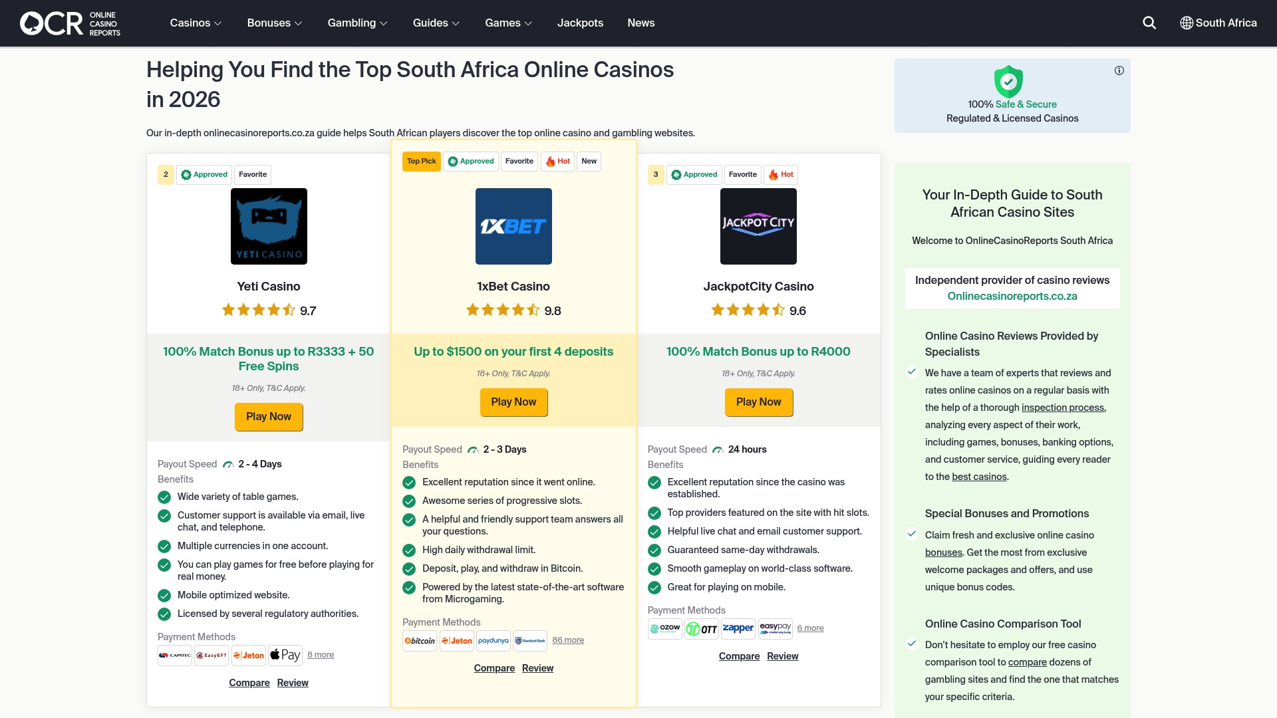
Task: Show 86 more 1xBet payment methods
Action: (x=568, y=640)
